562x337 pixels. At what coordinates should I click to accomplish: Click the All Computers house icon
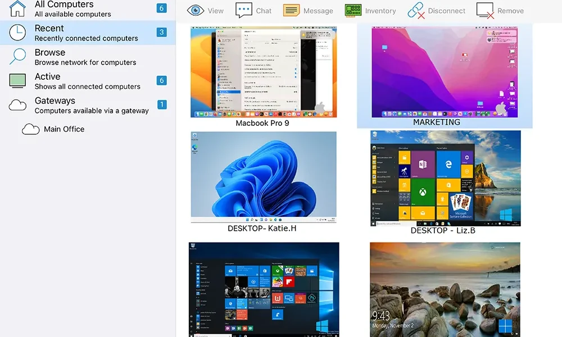click(18, 8)
